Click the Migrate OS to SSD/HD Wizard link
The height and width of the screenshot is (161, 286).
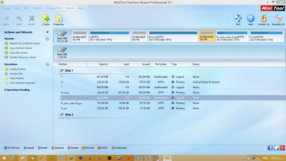tap(24, 44)
